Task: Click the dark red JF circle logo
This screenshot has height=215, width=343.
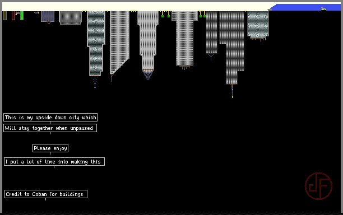Action: coord(318,186)
